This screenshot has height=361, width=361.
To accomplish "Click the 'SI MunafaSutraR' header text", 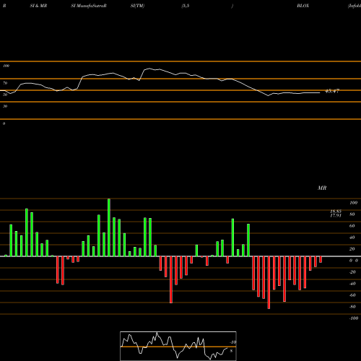I will click(x=89, y=6).
